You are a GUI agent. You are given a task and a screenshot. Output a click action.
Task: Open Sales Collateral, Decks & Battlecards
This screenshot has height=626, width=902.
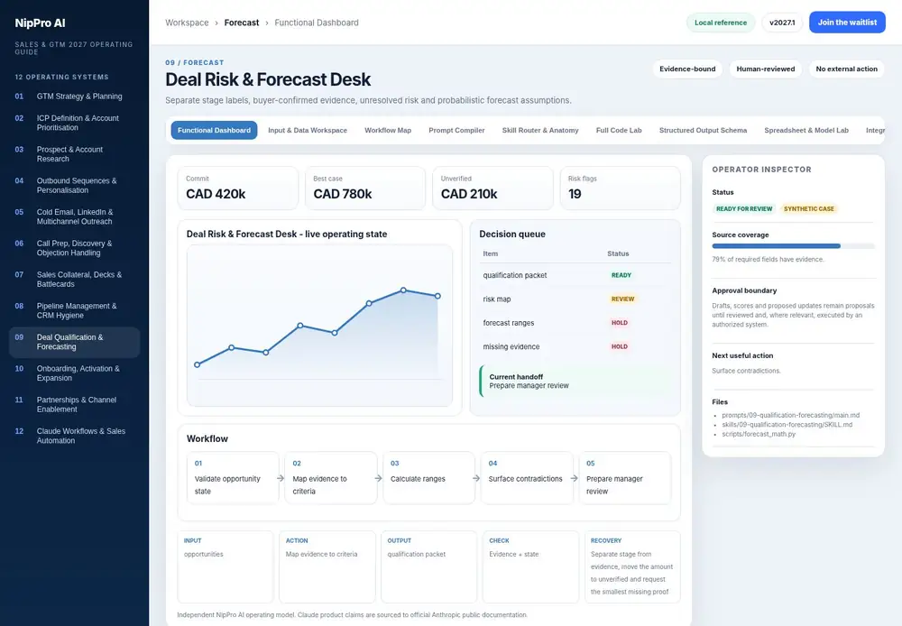tap(74, 279)
